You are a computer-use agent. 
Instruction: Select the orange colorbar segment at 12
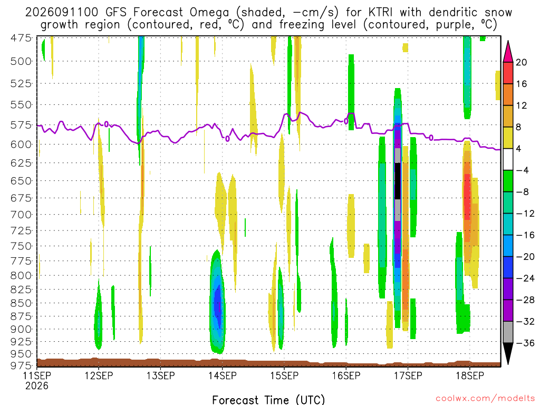tap(508, 94)
